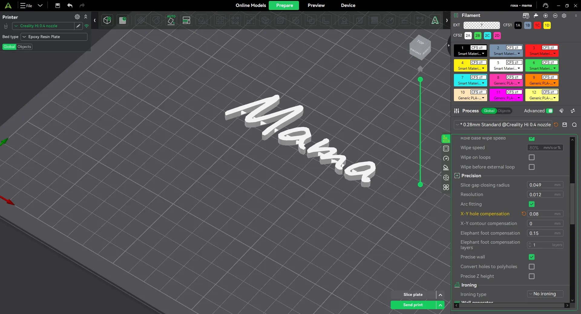
Task: Open the Bed type Epoxy Resin Plate dropdown
Action: [x=54, y=37]
